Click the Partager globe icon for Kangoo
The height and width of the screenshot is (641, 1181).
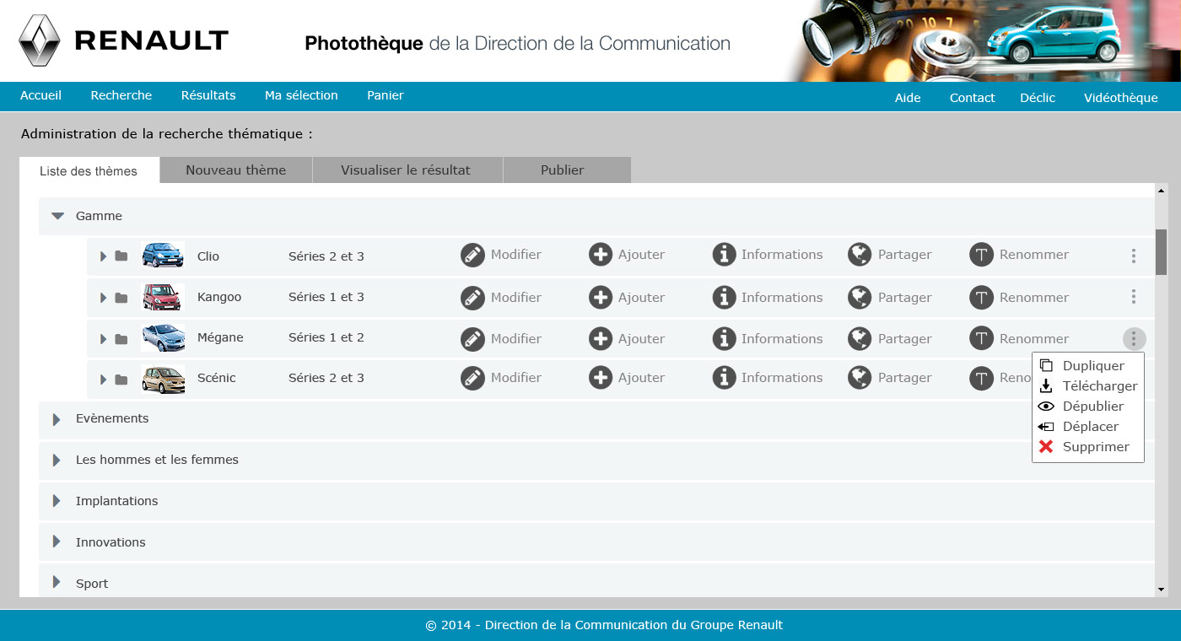[x=860, y=298]
